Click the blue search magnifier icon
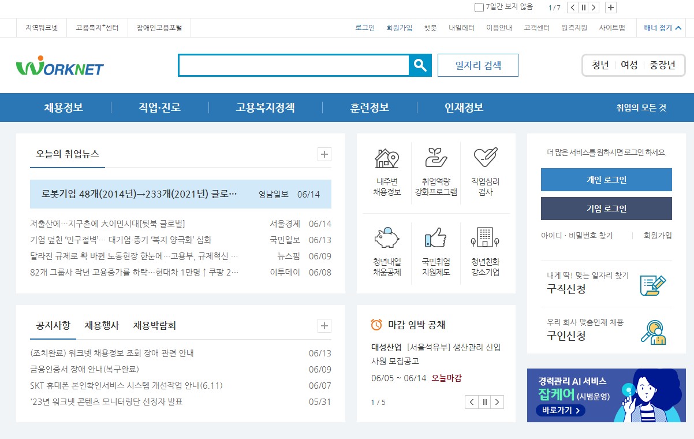This screenshot has width=694, height=439. (x=421, y=65)
